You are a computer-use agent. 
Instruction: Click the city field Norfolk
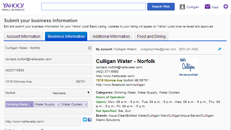tap(26, 93)
